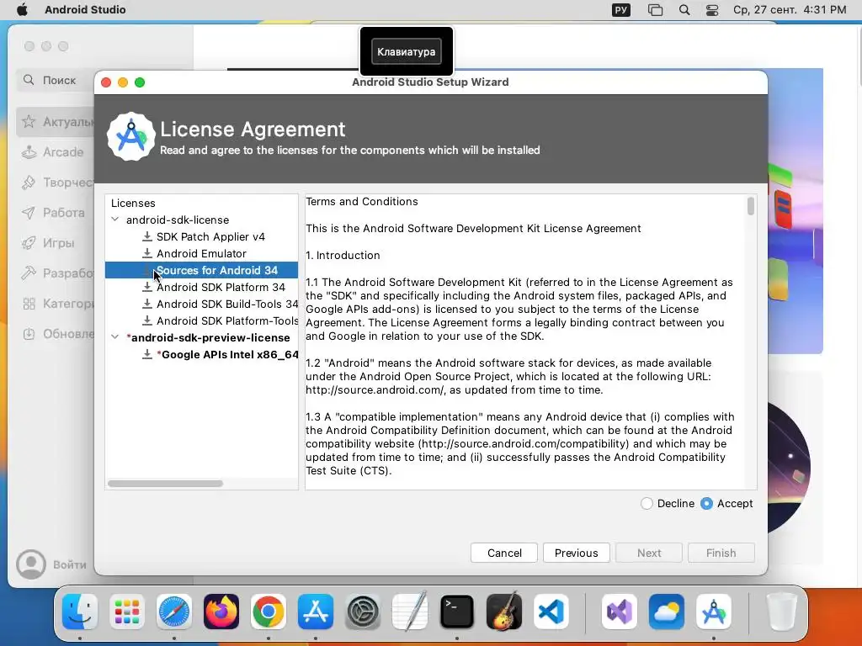Image resolution: width=862 pixels, height=646 pixels.
Task: Open App Store from the Dock
Action: [316, 612]
